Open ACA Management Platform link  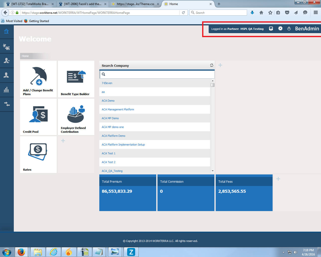coord(118,109)
